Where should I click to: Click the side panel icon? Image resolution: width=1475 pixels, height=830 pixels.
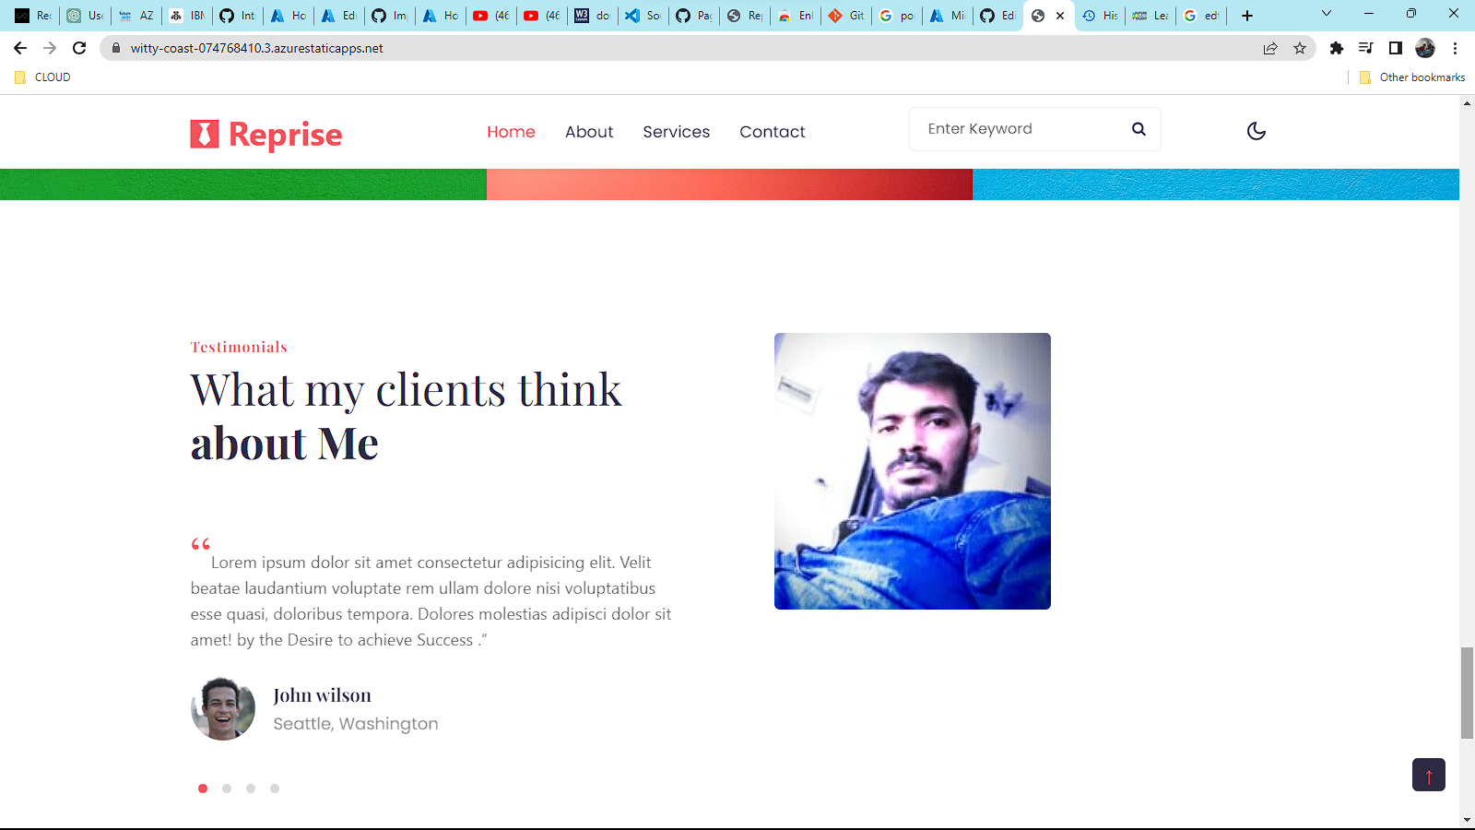tap(1397, 48)
